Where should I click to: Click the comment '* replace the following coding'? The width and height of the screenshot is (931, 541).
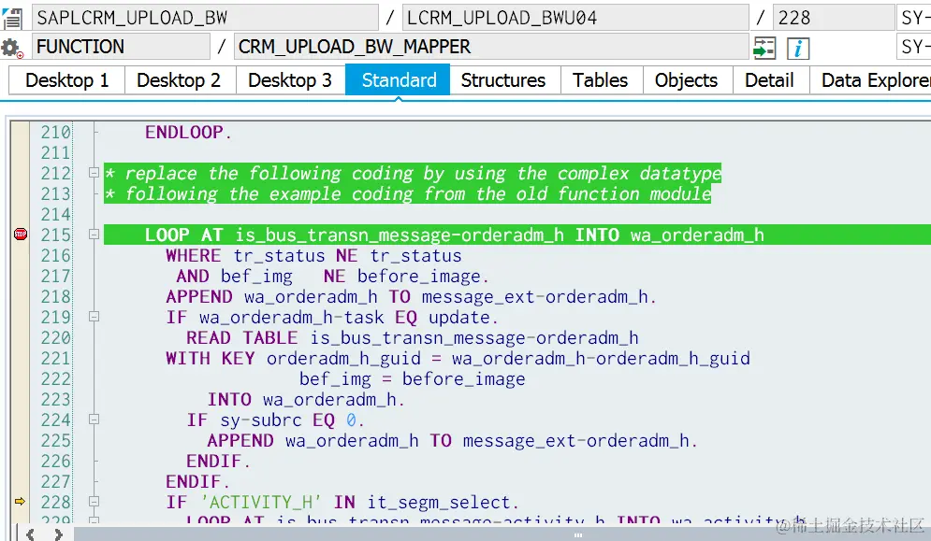point(413,173)
